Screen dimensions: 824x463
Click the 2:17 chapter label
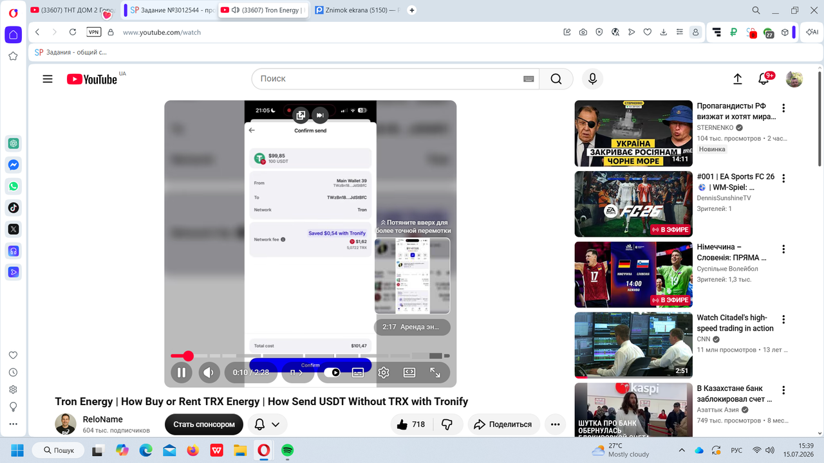tap(412, 327)
